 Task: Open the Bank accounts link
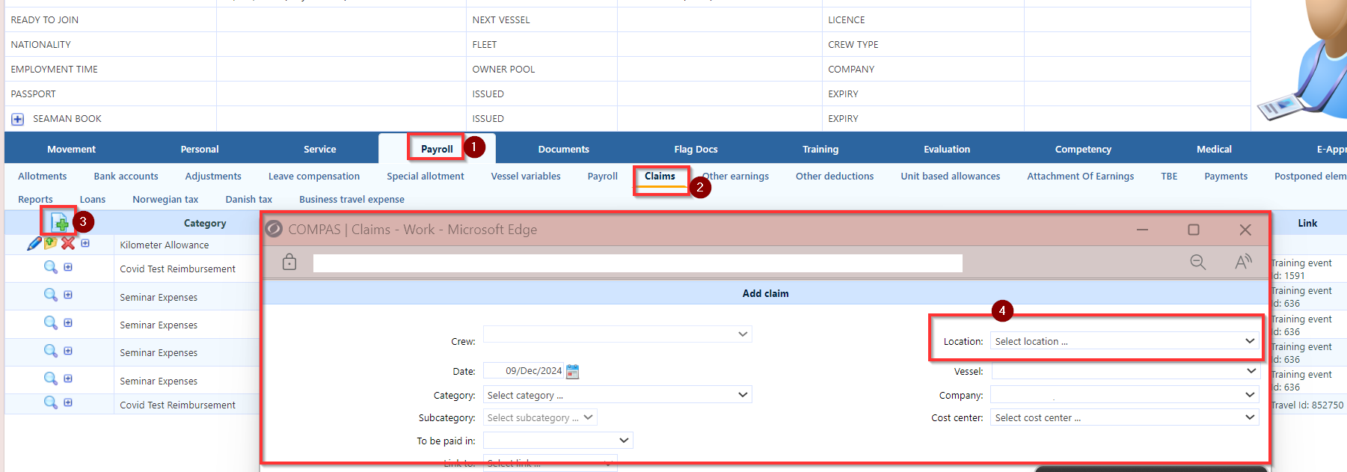126,177
